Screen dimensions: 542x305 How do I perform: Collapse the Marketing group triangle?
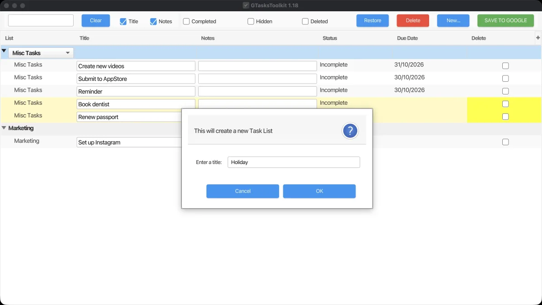coord(4,128)
